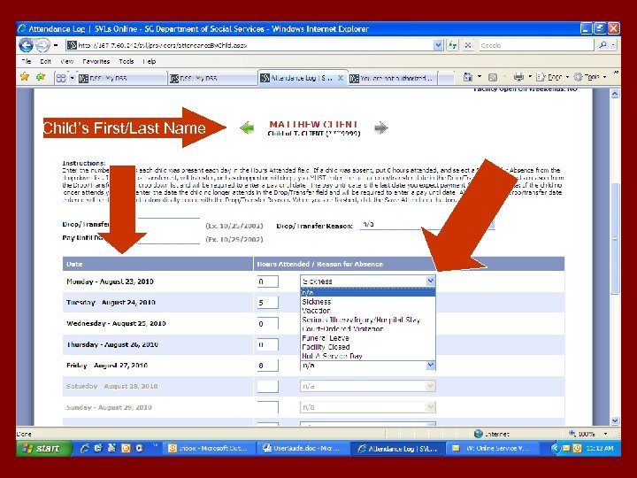Open the Tools gear command bar menu
The width and height of the screenshot is (637, 478).
point(589,77)
